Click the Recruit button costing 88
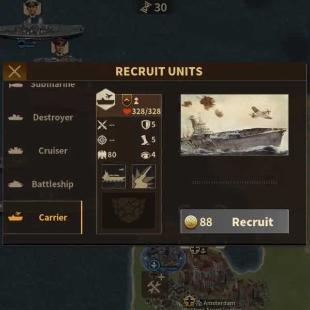310x310 pixels. click(x=235, y=222)
